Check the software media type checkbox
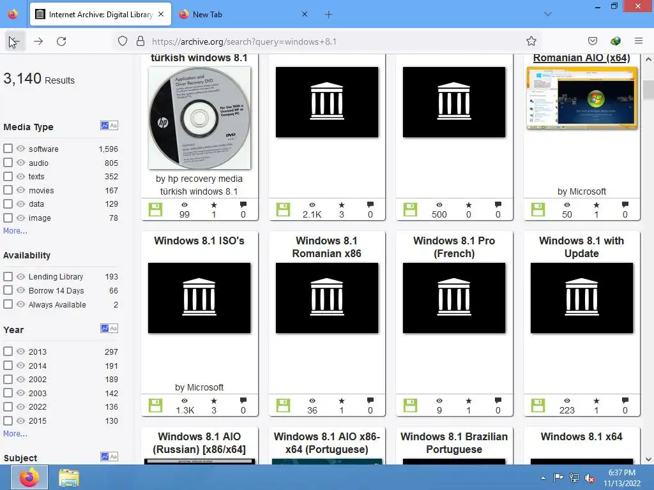This screenshot has width=654, height=490. point(8,148)
